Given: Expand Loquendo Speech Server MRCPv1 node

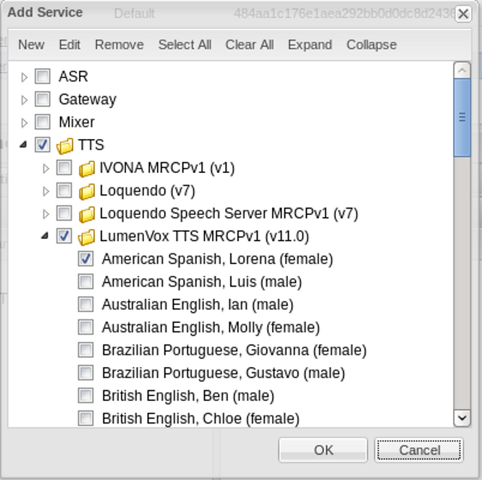Looking at the screenshot, I should pos(46,214).
